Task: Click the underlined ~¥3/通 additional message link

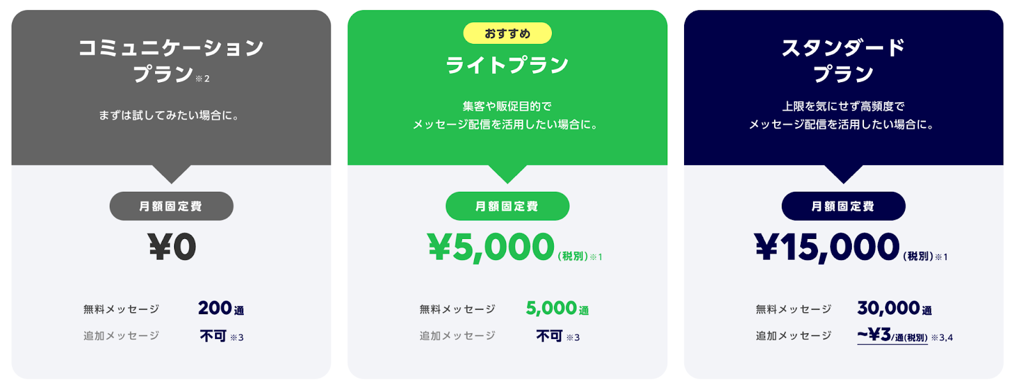Action: [x=892, y=335]
